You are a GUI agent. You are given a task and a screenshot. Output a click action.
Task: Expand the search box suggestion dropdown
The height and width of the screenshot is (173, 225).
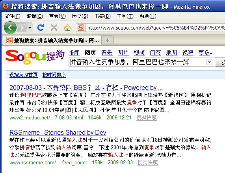(x=209, y=62)
